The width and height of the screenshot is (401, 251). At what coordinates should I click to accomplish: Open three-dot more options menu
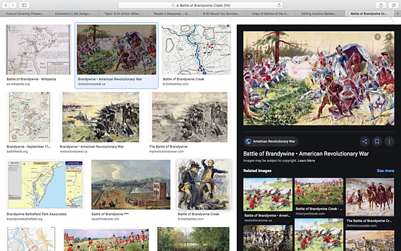(389, 141)
